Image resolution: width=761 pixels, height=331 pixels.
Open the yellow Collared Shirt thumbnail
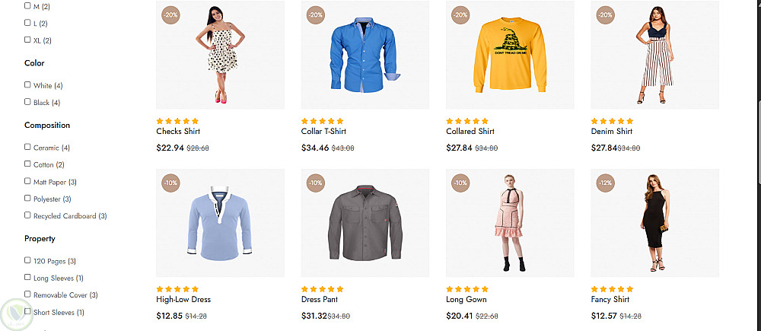510,55
